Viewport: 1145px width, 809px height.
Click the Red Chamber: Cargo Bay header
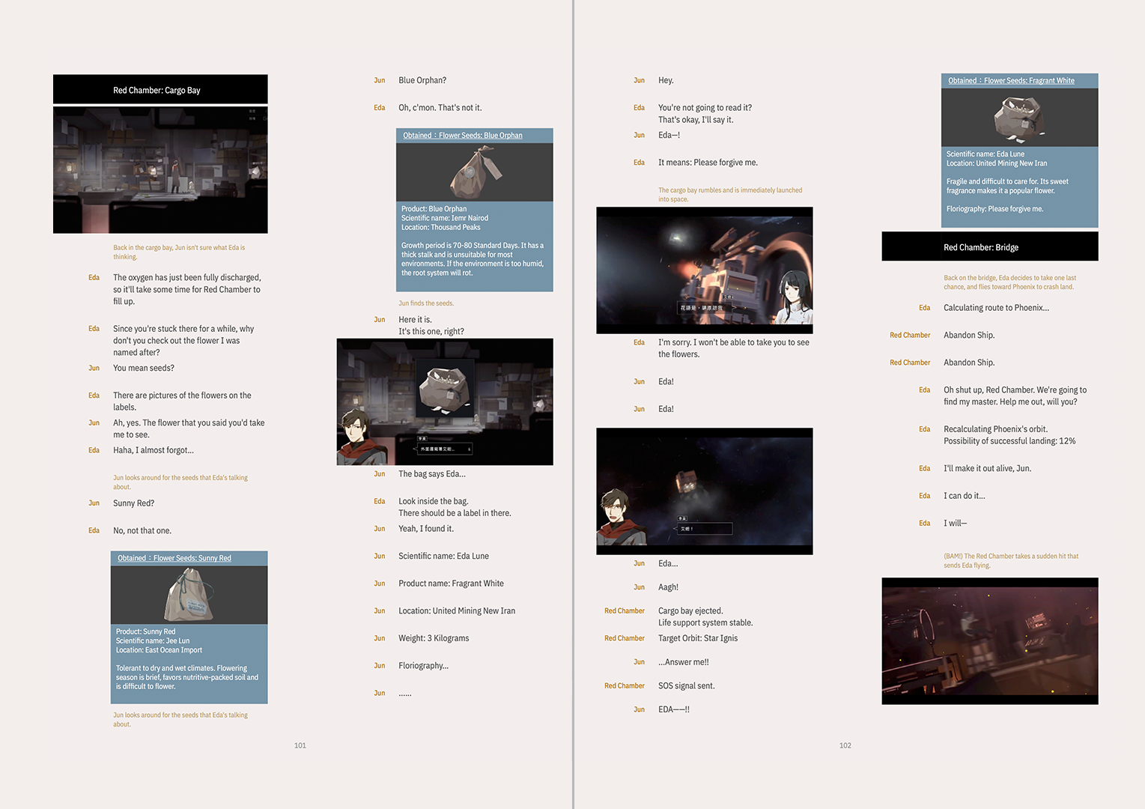click(x=160, y=90)
